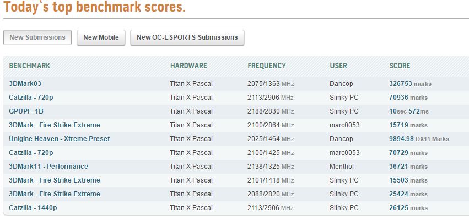Click user Menthol in 3DMark11 row
The height and width of the screenshot is (220, 469).
pos(342,167)
